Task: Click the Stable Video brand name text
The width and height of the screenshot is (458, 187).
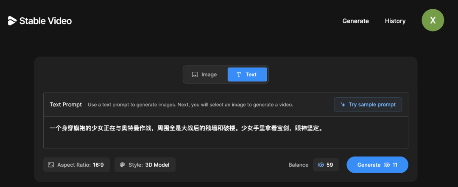Action: tap(45, 21)
